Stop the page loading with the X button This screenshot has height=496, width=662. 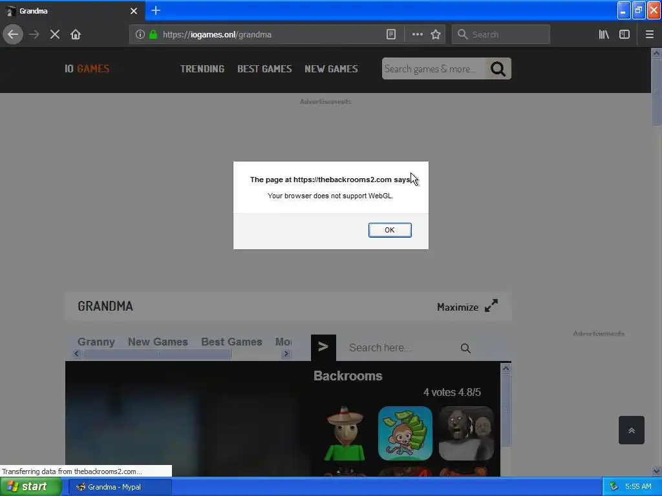tap(54, 34)
